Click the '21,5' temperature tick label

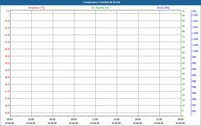pos(7,35)
